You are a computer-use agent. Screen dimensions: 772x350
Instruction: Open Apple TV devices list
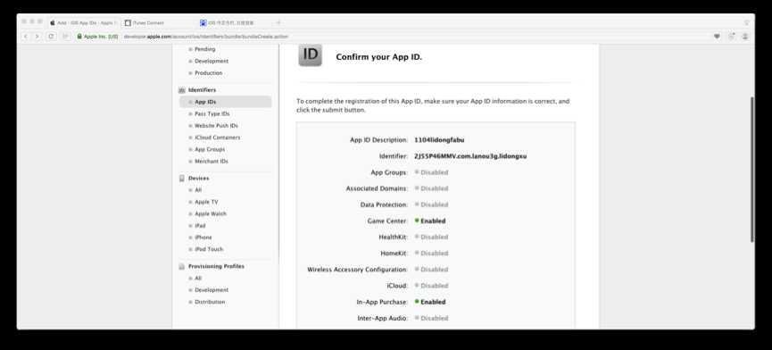point(206,202)
